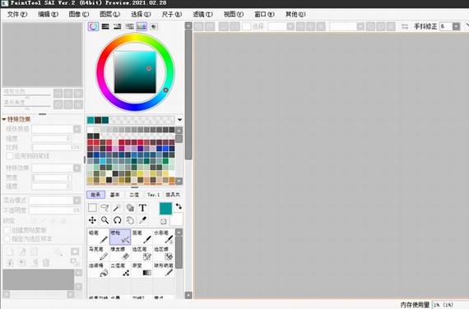Pick a hue on the color wheel ring

tap(135, 72)
